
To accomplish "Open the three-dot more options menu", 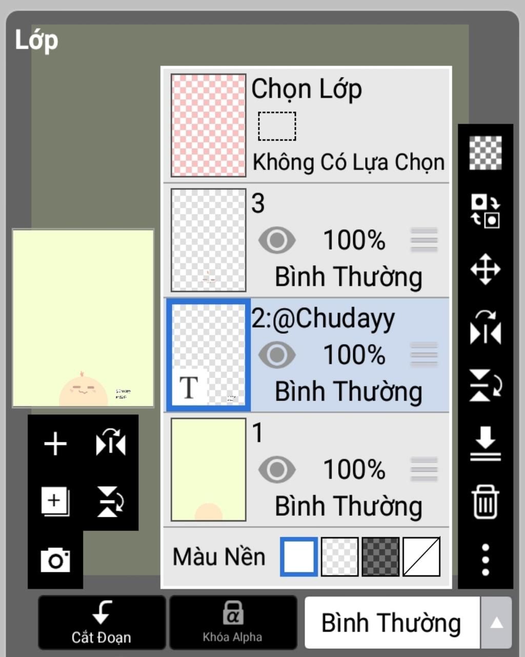I will (x=485, y=559).
